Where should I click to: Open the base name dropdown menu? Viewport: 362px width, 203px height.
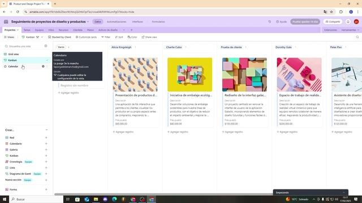pos(88,21)
